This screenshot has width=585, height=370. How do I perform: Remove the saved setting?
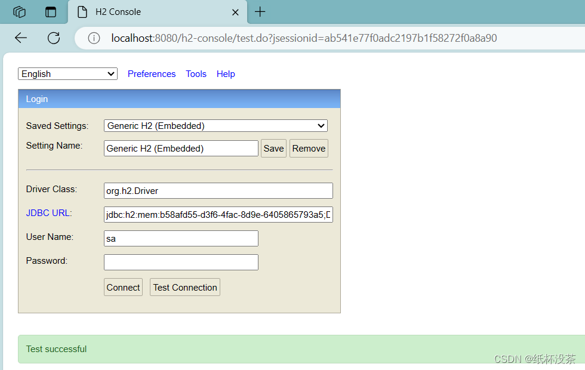click(309, 148)
